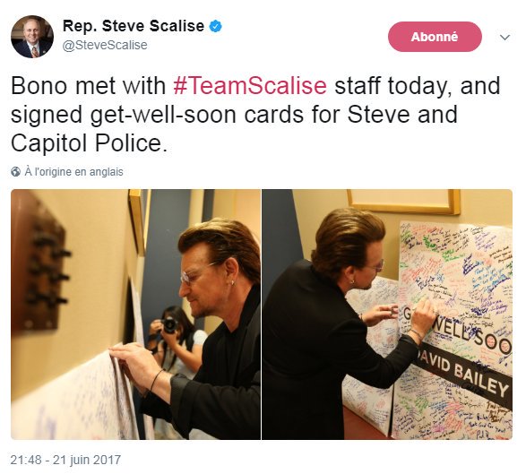The height and width of the screenshot is (474, 526).
Task: Click Steve Scalise's profile avatar
Action: pyautogui.click(x=32, y=37)
